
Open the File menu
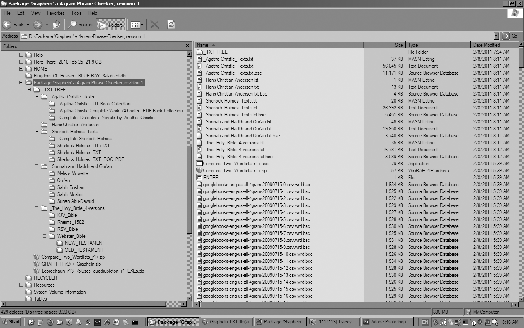click(x=7, y=13)
